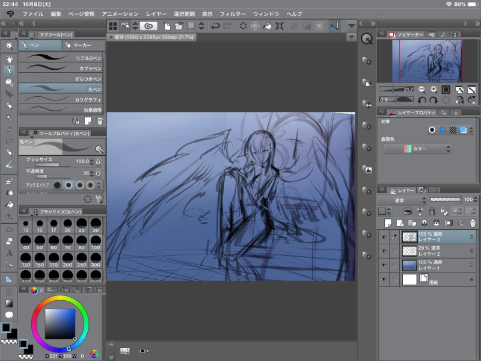The width and height of the screenshot is (481, 361).
Task: Click Delete layer trash icon
Action: pyautogui.click(x=473, y=223)
